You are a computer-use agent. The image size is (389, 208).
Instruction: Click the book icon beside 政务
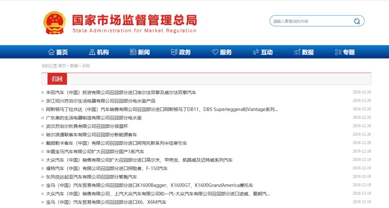[x=174, y=52]
